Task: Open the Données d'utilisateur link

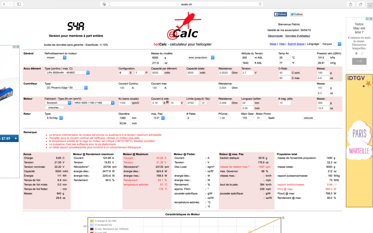Action: point(298,36)
